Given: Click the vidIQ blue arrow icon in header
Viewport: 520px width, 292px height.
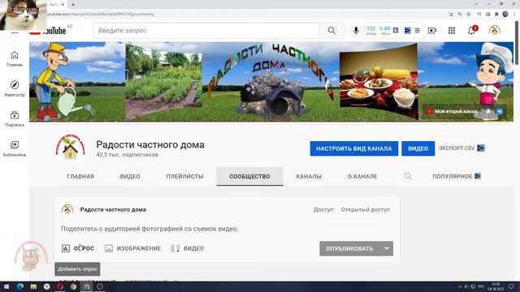Looking at the screenshot, I should (408, 31).
